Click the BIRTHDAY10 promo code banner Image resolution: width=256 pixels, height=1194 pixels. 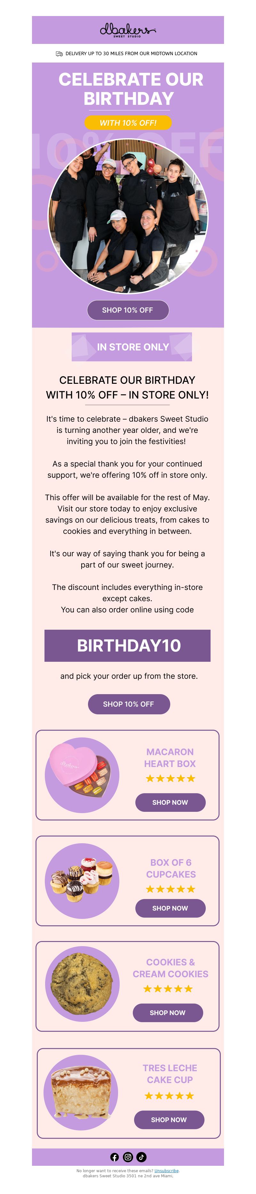coord(127,645)
